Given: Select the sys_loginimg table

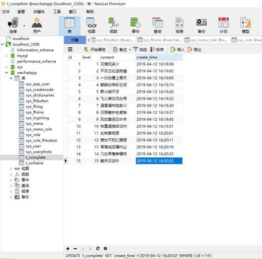Looking at the screenshot, I should click(38, 118).
